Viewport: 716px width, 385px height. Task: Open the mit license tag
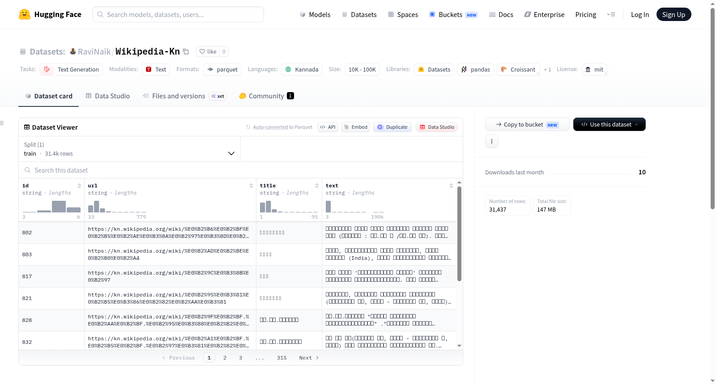tap(594, 69)
